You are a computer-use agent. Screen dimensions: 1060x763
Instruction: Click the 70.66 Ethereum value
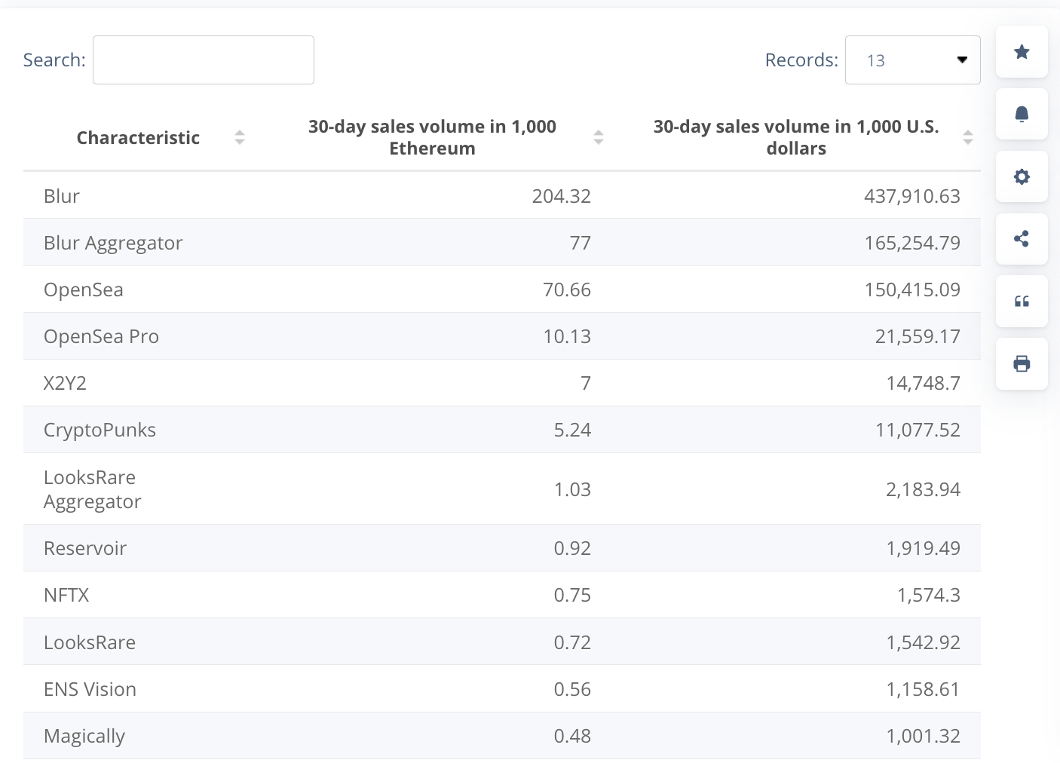click(x=567, y=290)
